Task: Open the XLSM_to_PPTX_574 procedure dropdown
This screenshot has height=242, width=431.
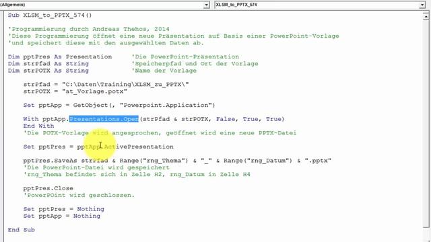Action: (422, 5)
